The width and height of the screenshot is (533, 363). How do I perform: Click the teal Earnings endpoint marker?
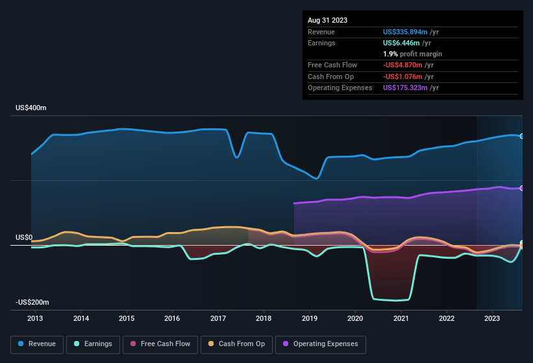pos(522,243)
